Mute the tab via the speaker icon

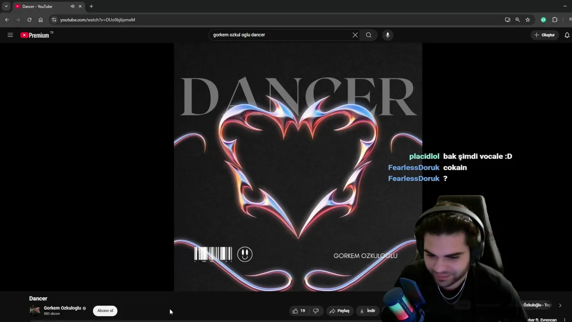pyautogui.click(x=72, y=6)
